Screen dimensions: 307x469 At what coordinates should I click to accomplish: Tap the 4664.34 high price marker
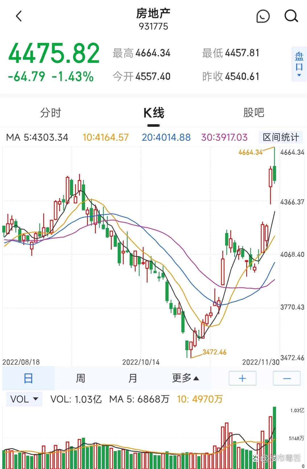[x=250, y=152]
